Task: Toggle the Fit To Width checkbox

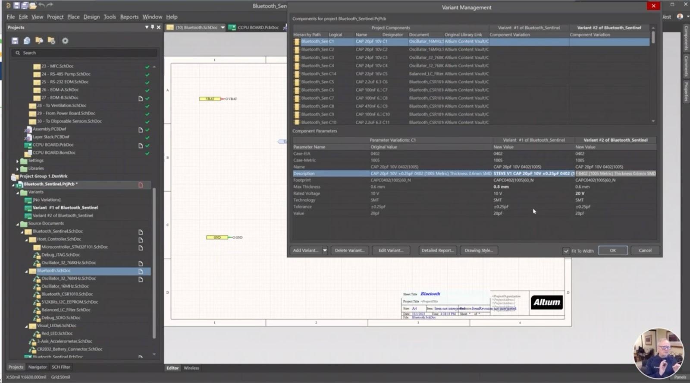Action: coord(566,251)
